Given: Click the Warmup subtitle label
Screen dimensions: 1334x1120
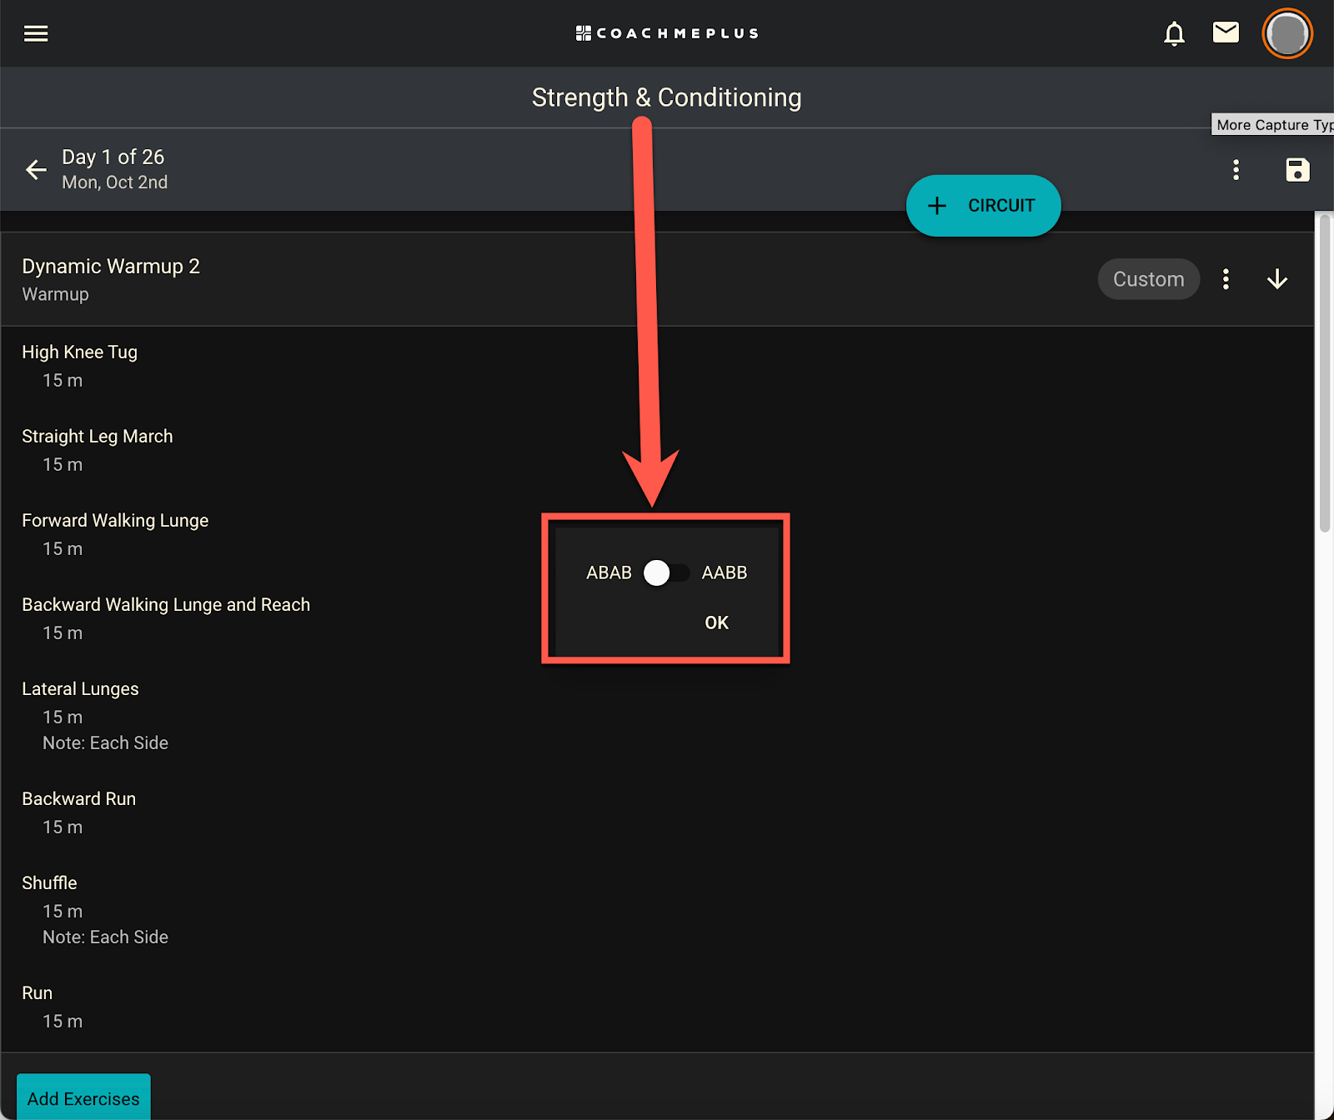Looking at the screenshot, I should 55,294.
